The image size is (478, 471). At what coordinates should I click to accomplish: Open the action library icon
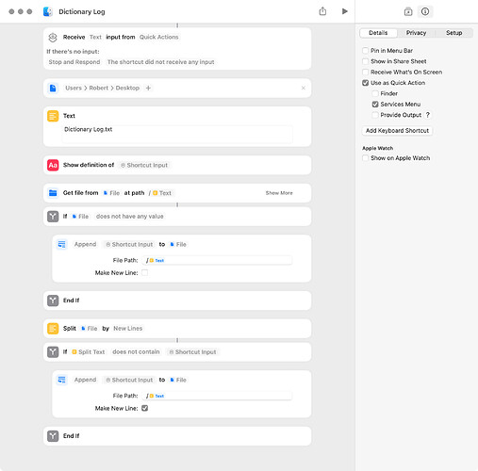click(408, 12)
